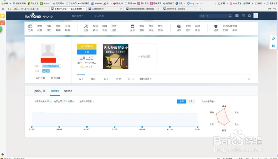Image resolution: width=278 pixels, height=159 pixels.
Task: Open the 360抢票王 toolbar item
Action: pos(235,3)
